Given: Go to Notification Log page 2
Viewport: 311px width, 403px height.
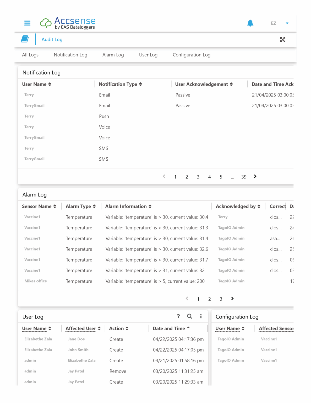Looking at the screenshot, I should (x=187, y=177).
